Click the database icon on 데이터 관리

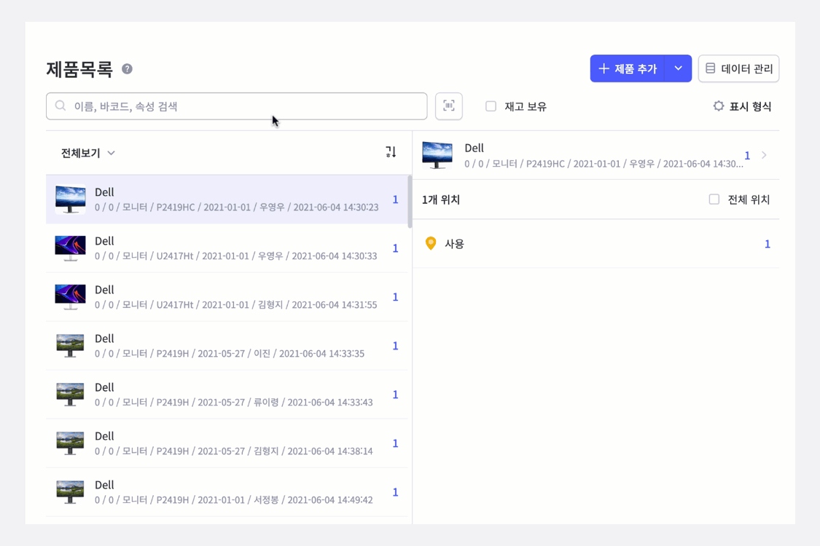tap(710, 68)
